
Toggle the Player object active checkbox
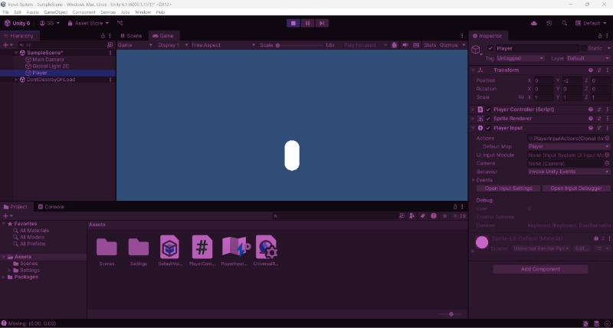(x=490, y=48)
